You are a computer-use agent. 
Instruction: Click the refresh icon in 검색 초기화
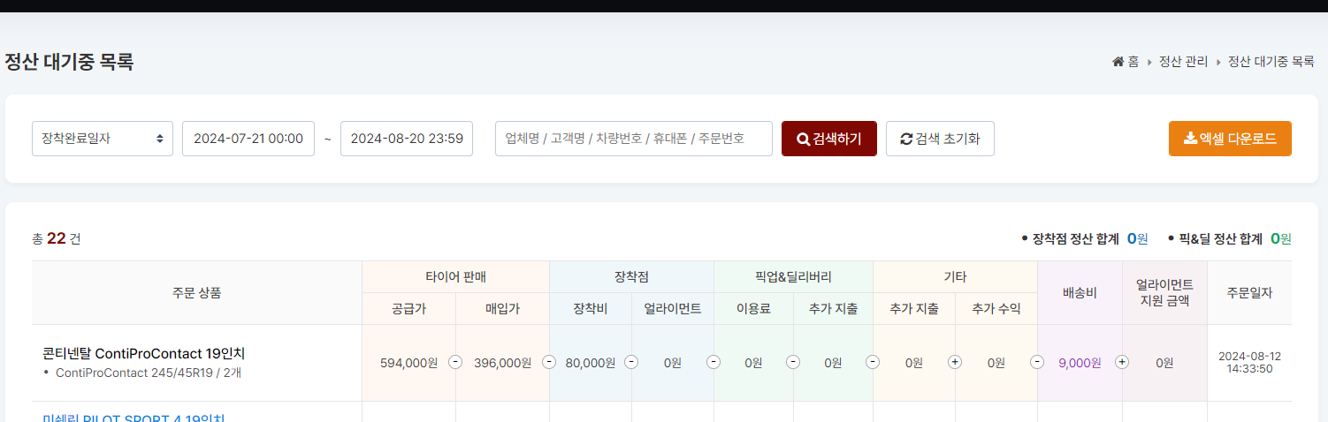(x=906, y=139)
